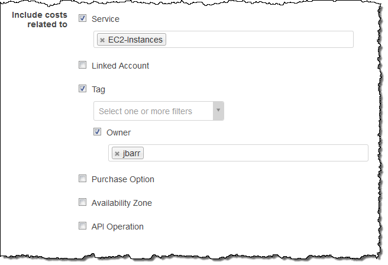Viewport: 388px width, 265px height.
Task: Open the 'Select one or more filters' dropdown
Action: coord(153,111)
